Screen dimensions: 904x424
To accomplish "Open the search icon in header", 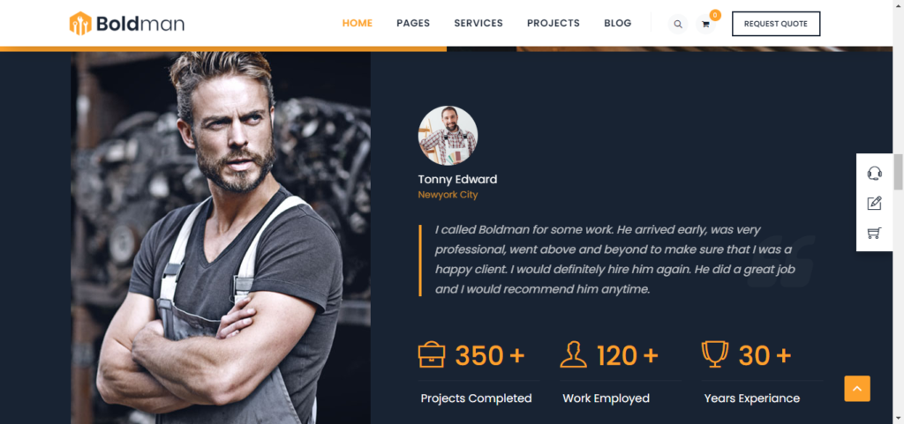I will (678, 24).
